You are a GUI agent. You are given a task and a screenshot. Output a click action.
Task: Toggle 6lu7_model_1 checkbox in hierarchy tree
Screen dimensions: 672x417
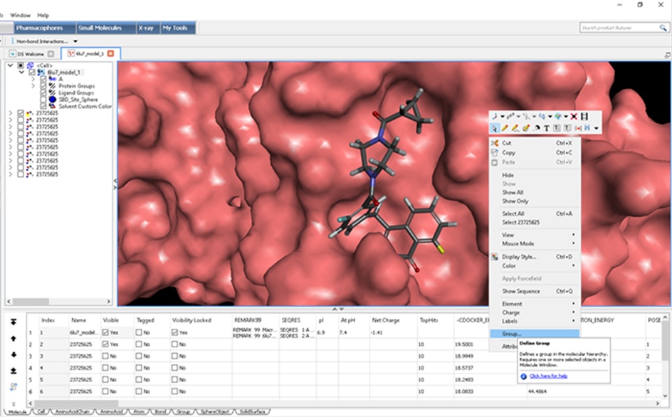pyautogui.click(x=32, y=73)
